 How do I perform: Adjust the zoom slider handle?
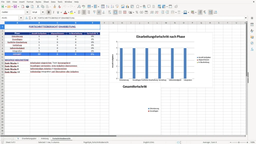tap(239, 142)
